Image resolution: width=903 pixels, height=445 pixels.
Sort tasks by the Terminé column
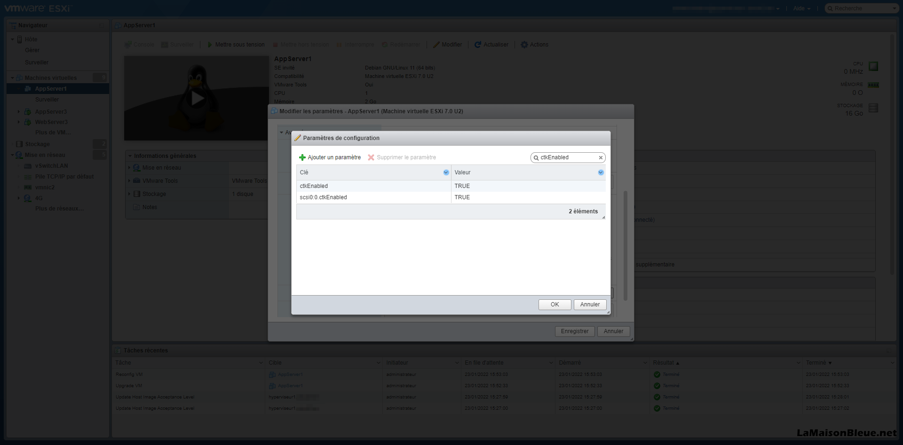pyautogui.click(x=816, y=363)
